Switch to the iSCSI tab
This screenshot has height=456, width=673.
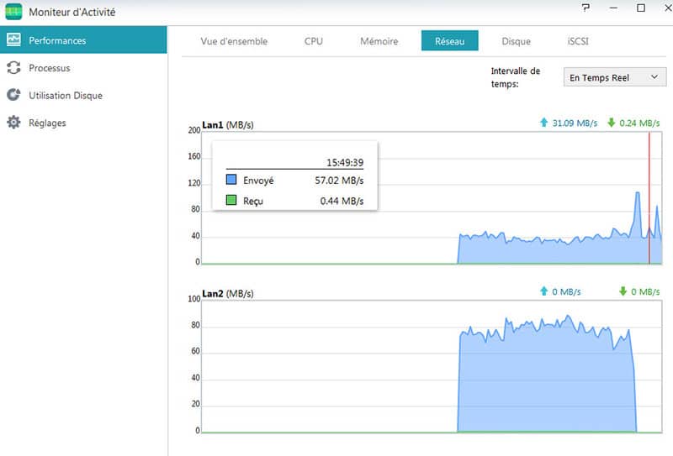[578, 41]
